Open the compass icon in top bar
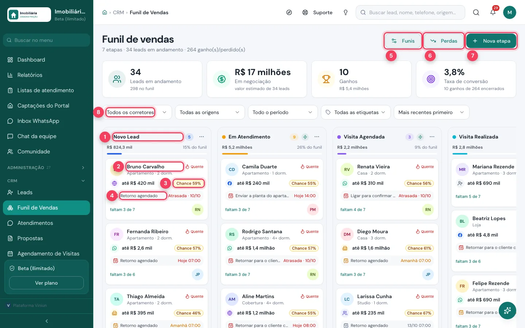The image size is (525, 328). (x=289, y=12)
